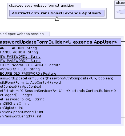The image size is (125, 136).
Task: Select buildForm(Form, U, AppContext) method
Action: 30,83
